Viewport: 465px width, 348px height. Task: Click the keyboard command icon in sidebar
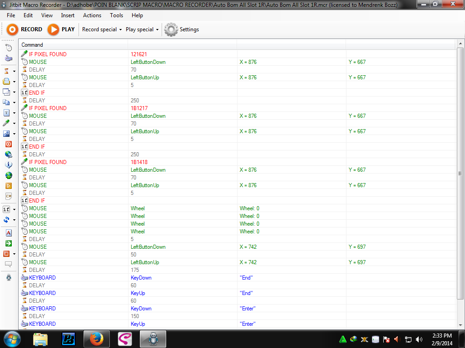pyautogui.click(x=9, y=58)
